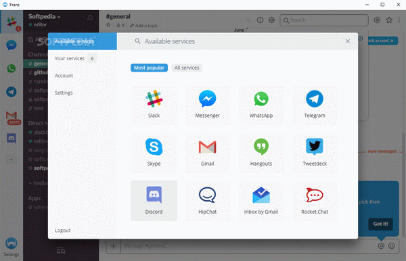
Task: Add the Gmail service
Action: [x=208, y=153]
